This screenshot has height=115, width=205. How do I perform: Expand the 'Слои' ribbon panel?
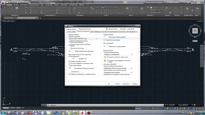pyautogui.click(x=106, y=15)
